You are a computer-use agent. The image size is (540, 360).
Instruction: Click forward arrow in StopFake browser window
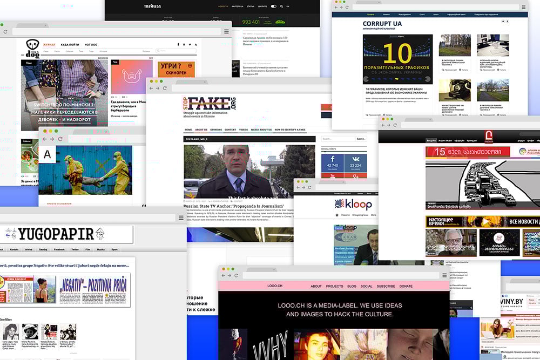point(158,89)
